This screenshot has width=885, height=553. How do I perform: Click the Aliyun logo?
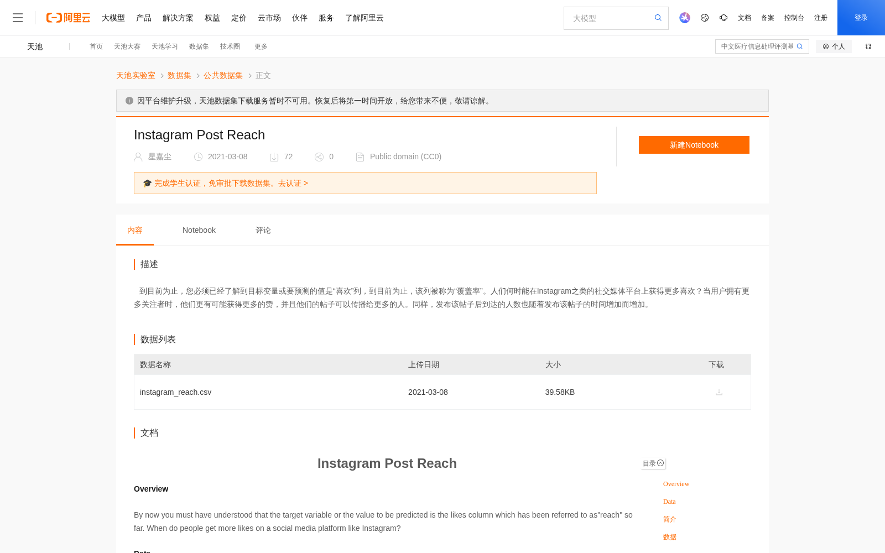68,18
